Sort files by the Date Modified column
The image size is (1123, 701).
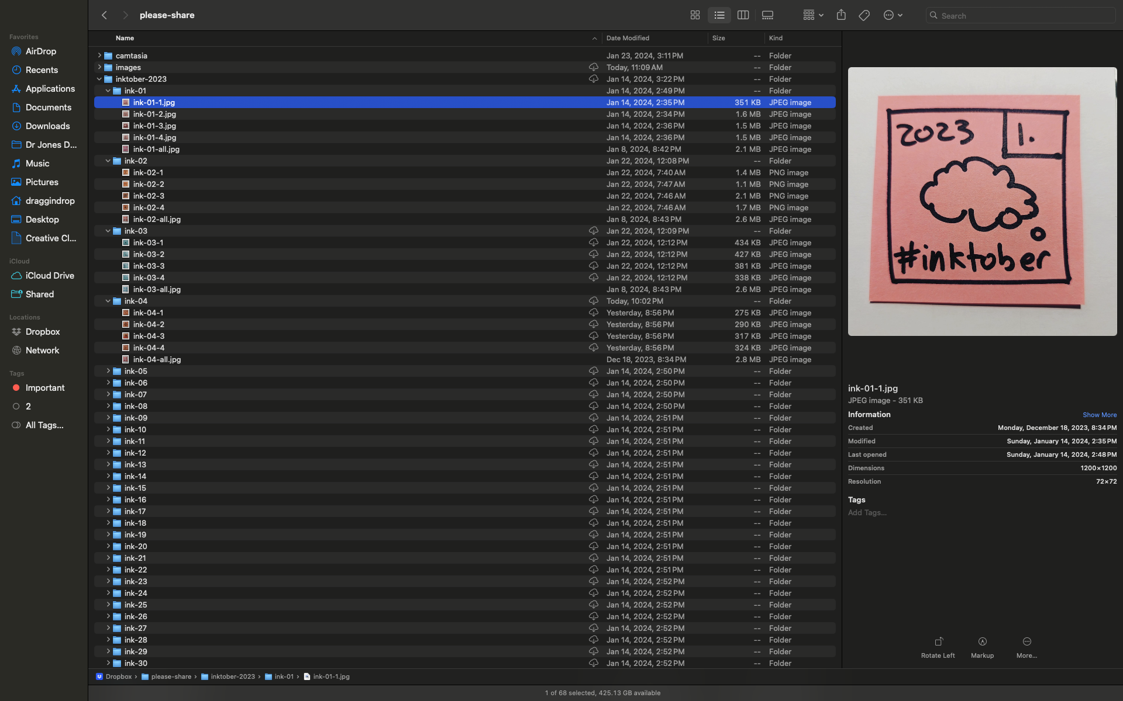coord(627,38)
